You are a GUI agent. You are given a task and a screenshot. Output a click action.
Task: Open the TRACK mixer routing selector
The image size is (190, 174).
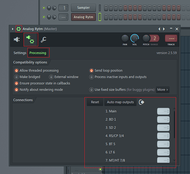tap(171, 38)
